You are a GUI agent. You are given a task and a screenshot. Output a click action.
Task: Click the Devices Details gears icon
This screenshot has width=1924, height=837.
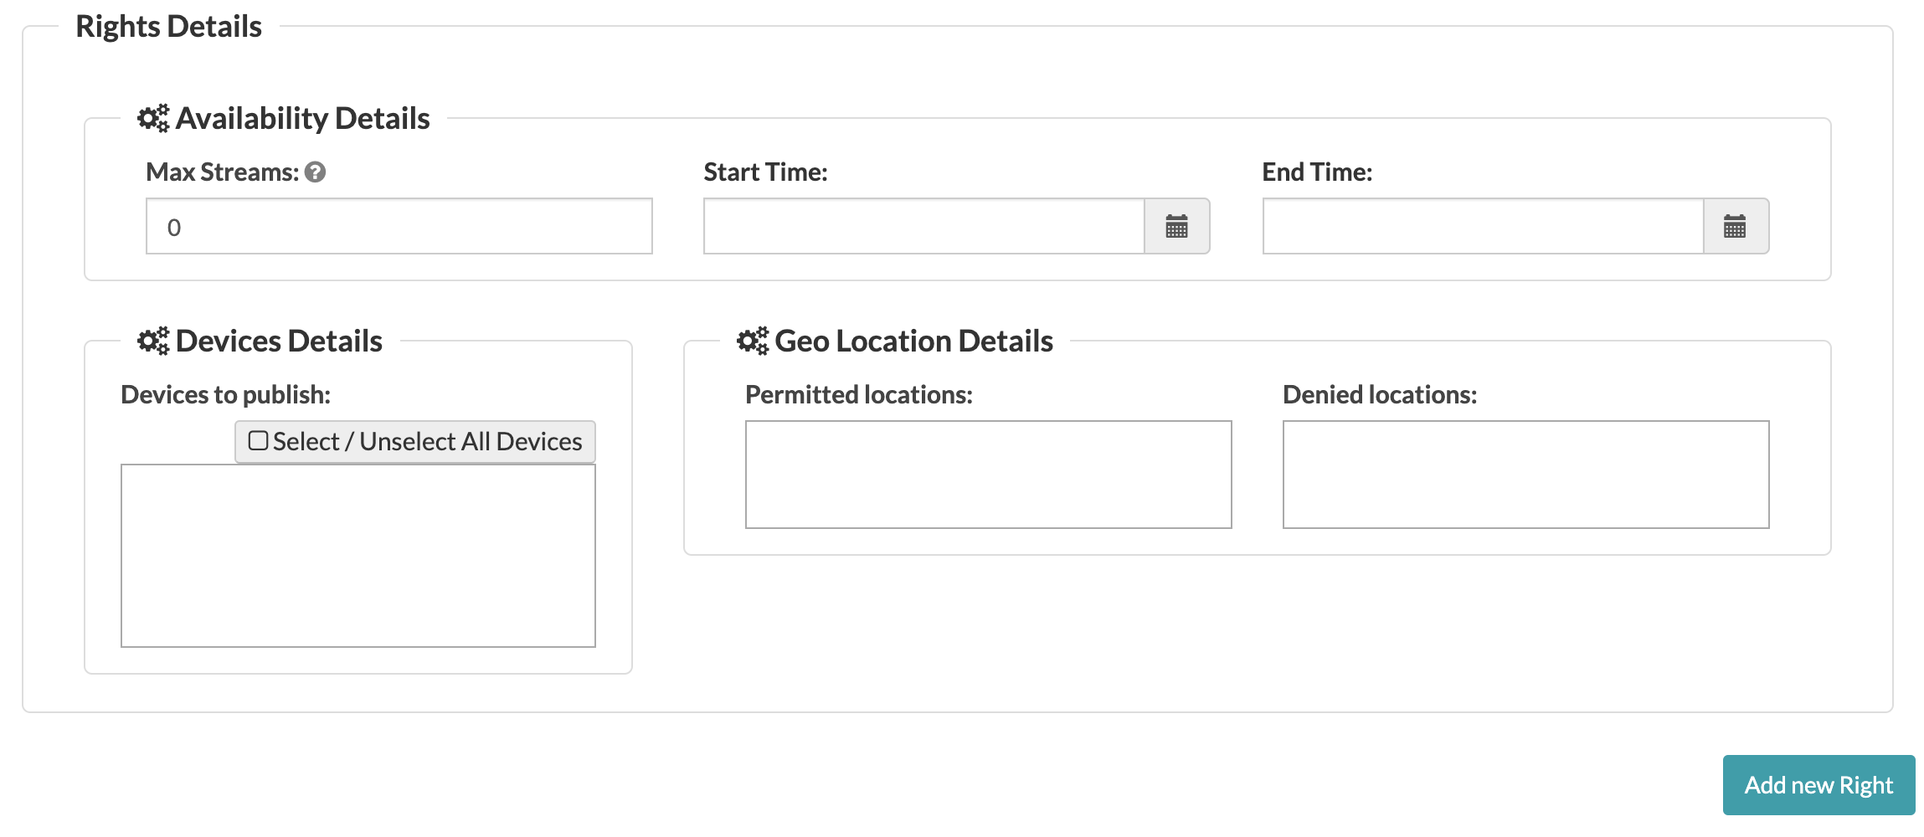(153, 341)
